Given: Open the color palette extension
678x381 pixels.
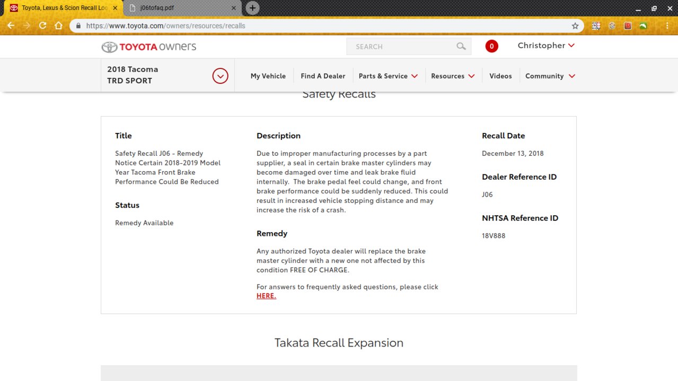Looking at the screenshot, I should (612, 25).
